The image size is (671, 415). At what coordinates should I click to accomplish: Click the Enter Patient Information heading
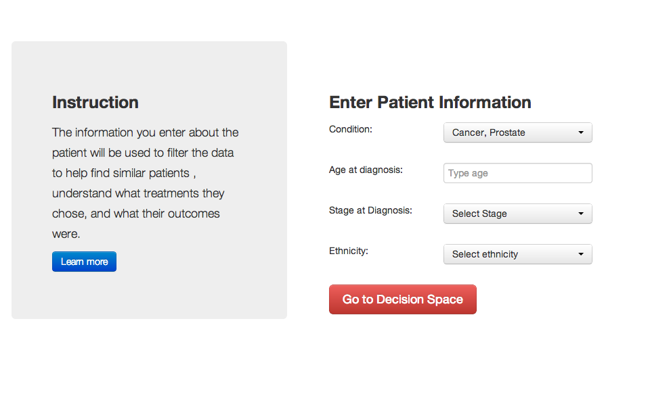tap(430, 103)
